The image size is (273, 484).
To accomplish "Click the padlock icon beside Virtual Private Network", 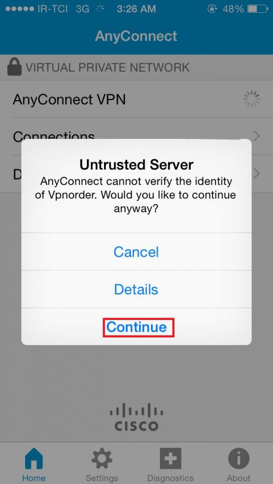I will tap(14, 66).
